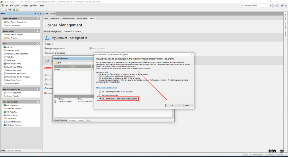Click the Schematic Sheet icon

pos(4,51)
